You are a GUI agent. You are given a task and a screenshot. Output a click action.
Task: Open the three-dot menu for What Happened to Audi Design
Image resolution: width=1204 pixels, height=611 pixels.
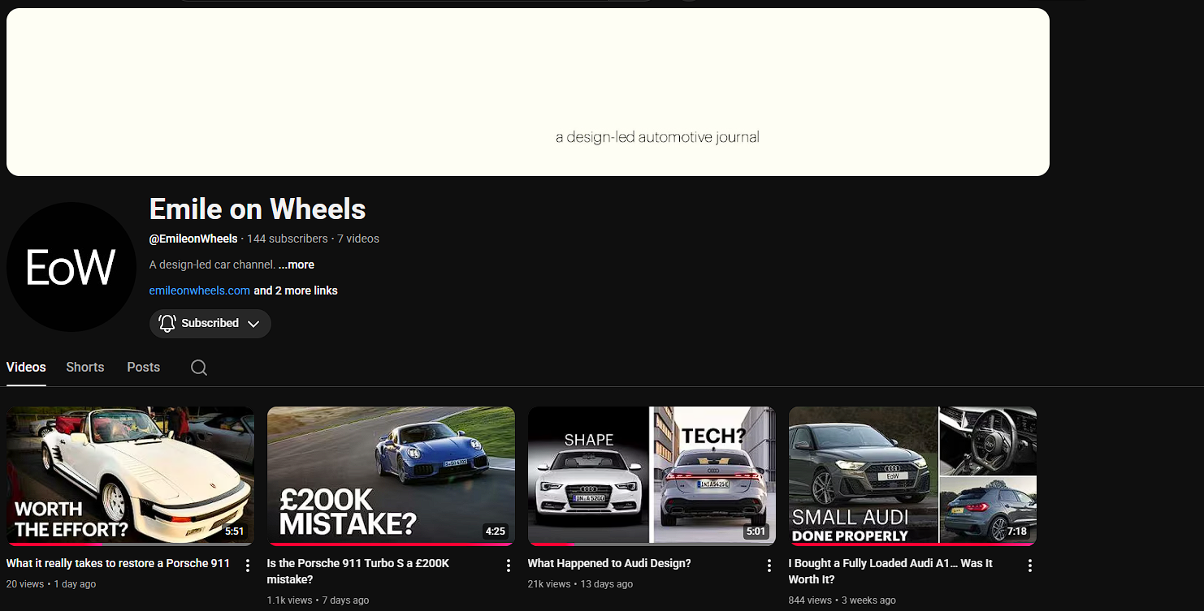click(769, 566)
